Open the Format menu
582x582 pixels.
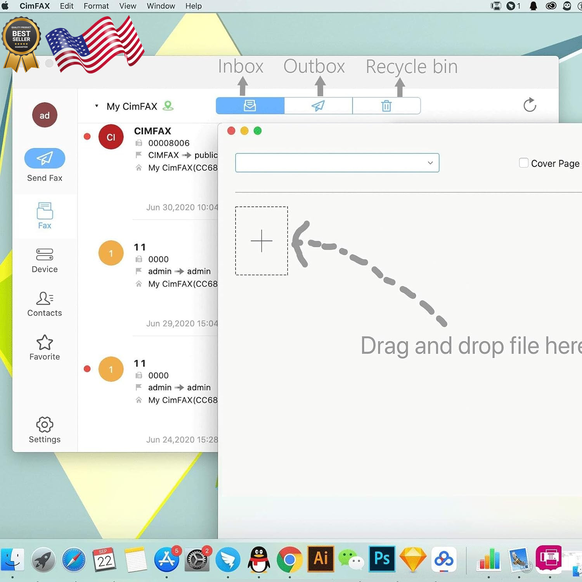96,6
